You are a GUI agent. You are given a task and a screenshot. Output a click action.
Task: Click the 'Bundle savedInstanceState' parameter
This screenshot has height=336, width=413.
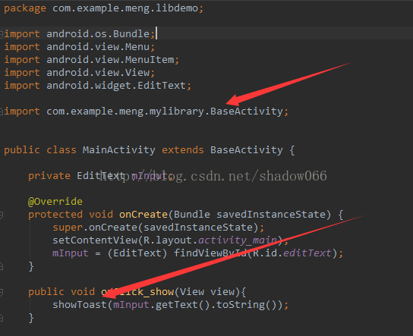tap(250, 215)
